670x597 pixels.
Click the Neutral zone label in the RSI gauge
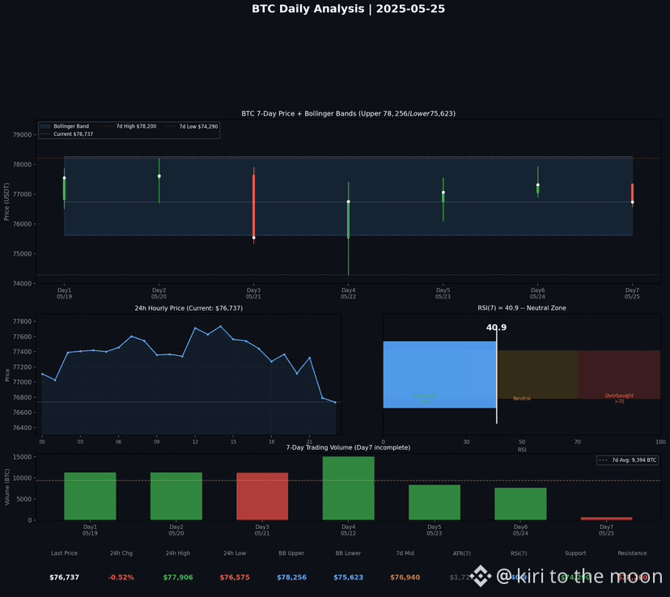coord(522,399)
